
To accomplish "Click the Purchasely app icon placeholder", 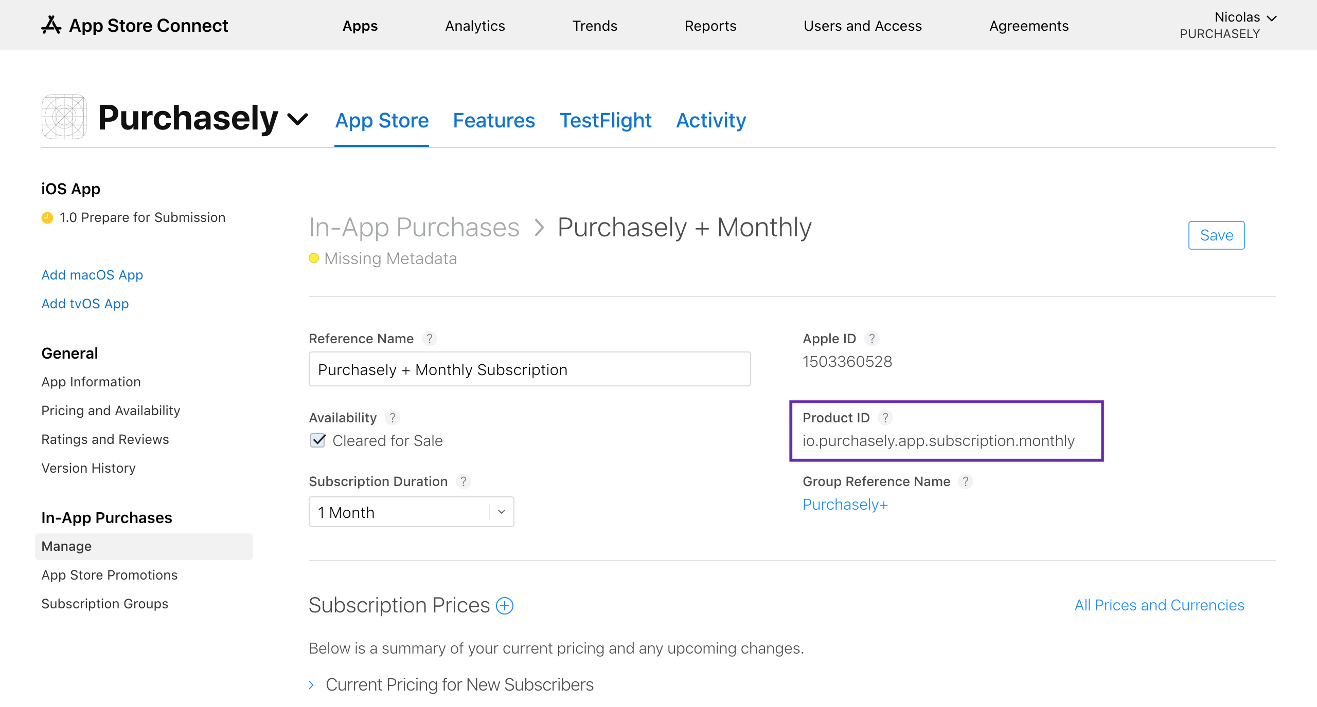I will (64, 117).
